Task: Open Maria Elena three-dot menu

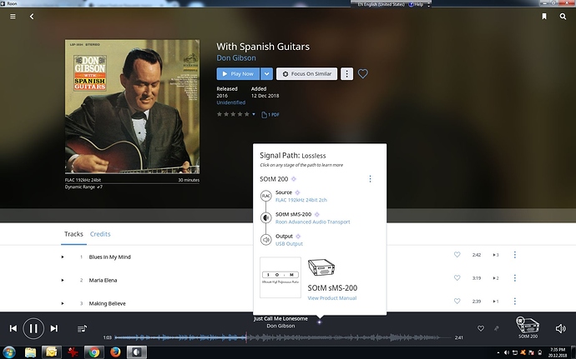Action: click(x=515, y=278)
